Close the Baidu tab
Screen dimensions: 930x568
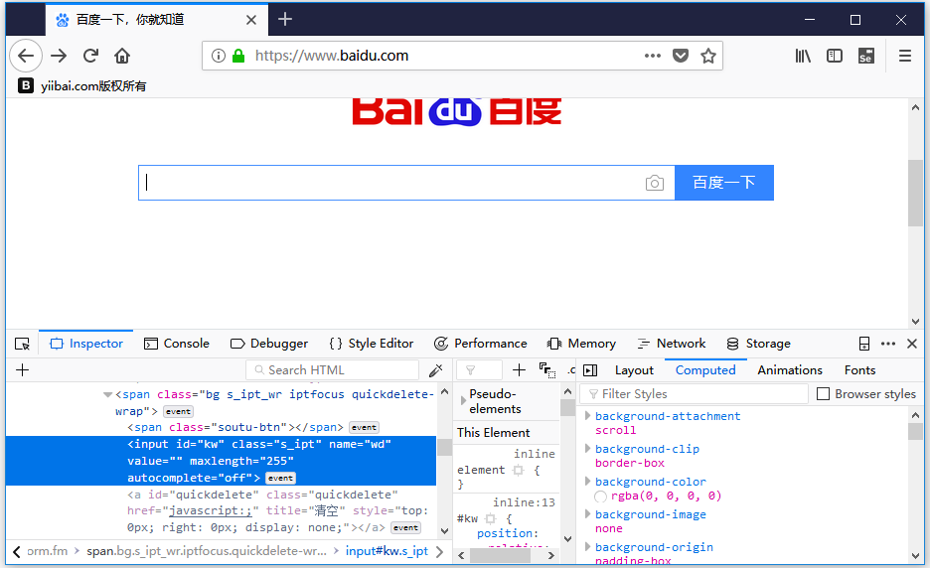(251, 20)
